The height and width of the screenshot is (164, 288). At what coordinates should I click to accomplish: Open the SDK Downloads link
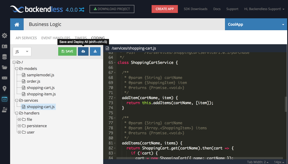click(x=196, y=9)
